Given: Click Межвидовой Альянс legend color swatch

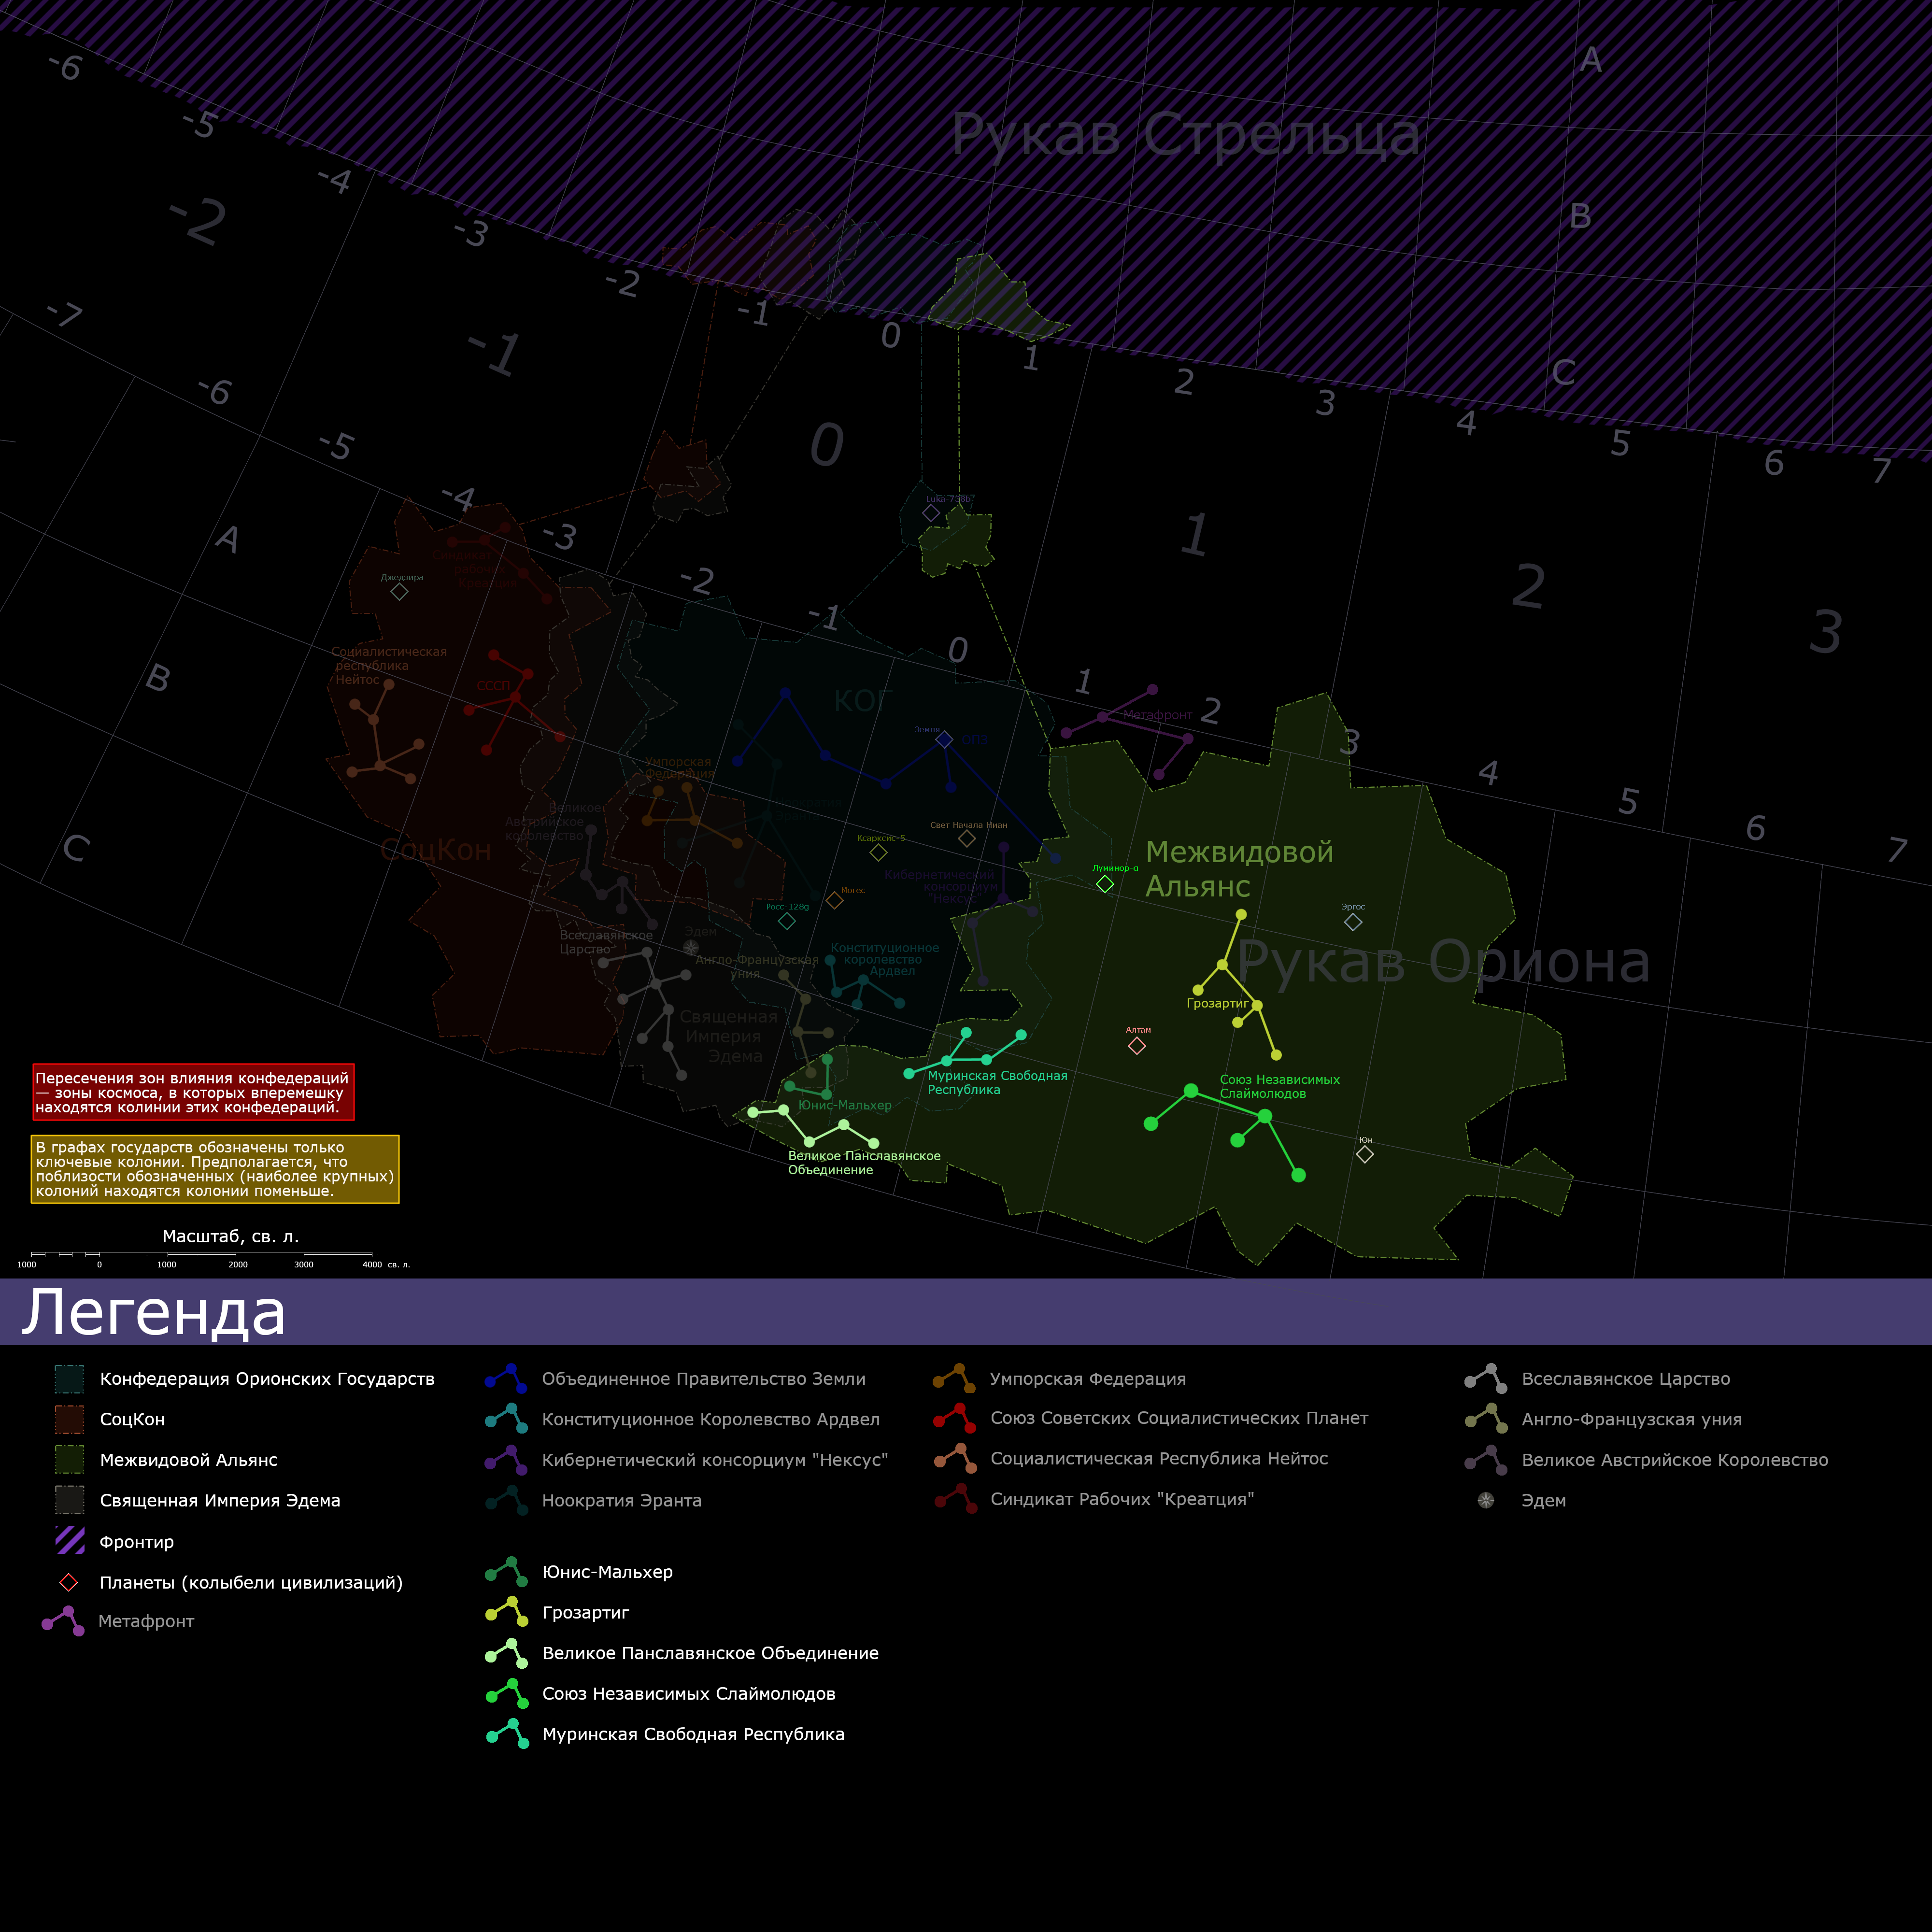Looking at the screenshot, I should pos(69,1459).
